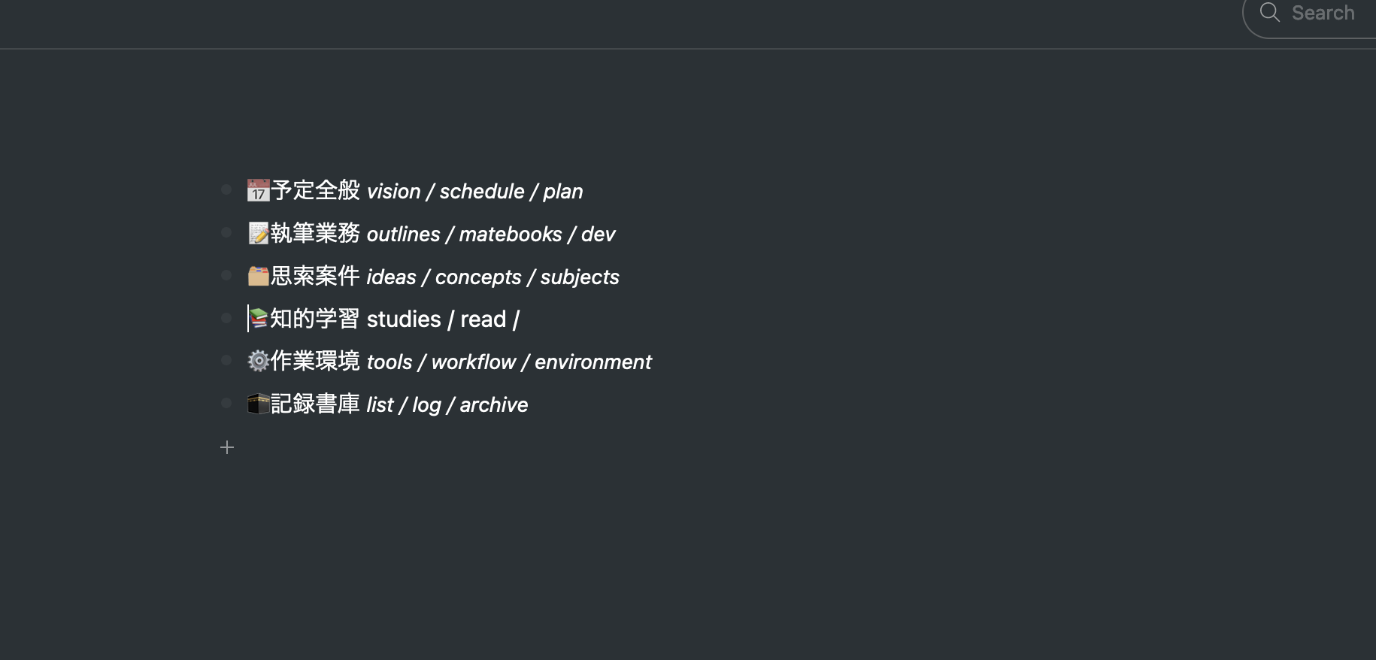The width and height of the screenshot is (1376, 660).
Task: Click the memo emoji beside 執筆業務
Action: click(258, 233)
